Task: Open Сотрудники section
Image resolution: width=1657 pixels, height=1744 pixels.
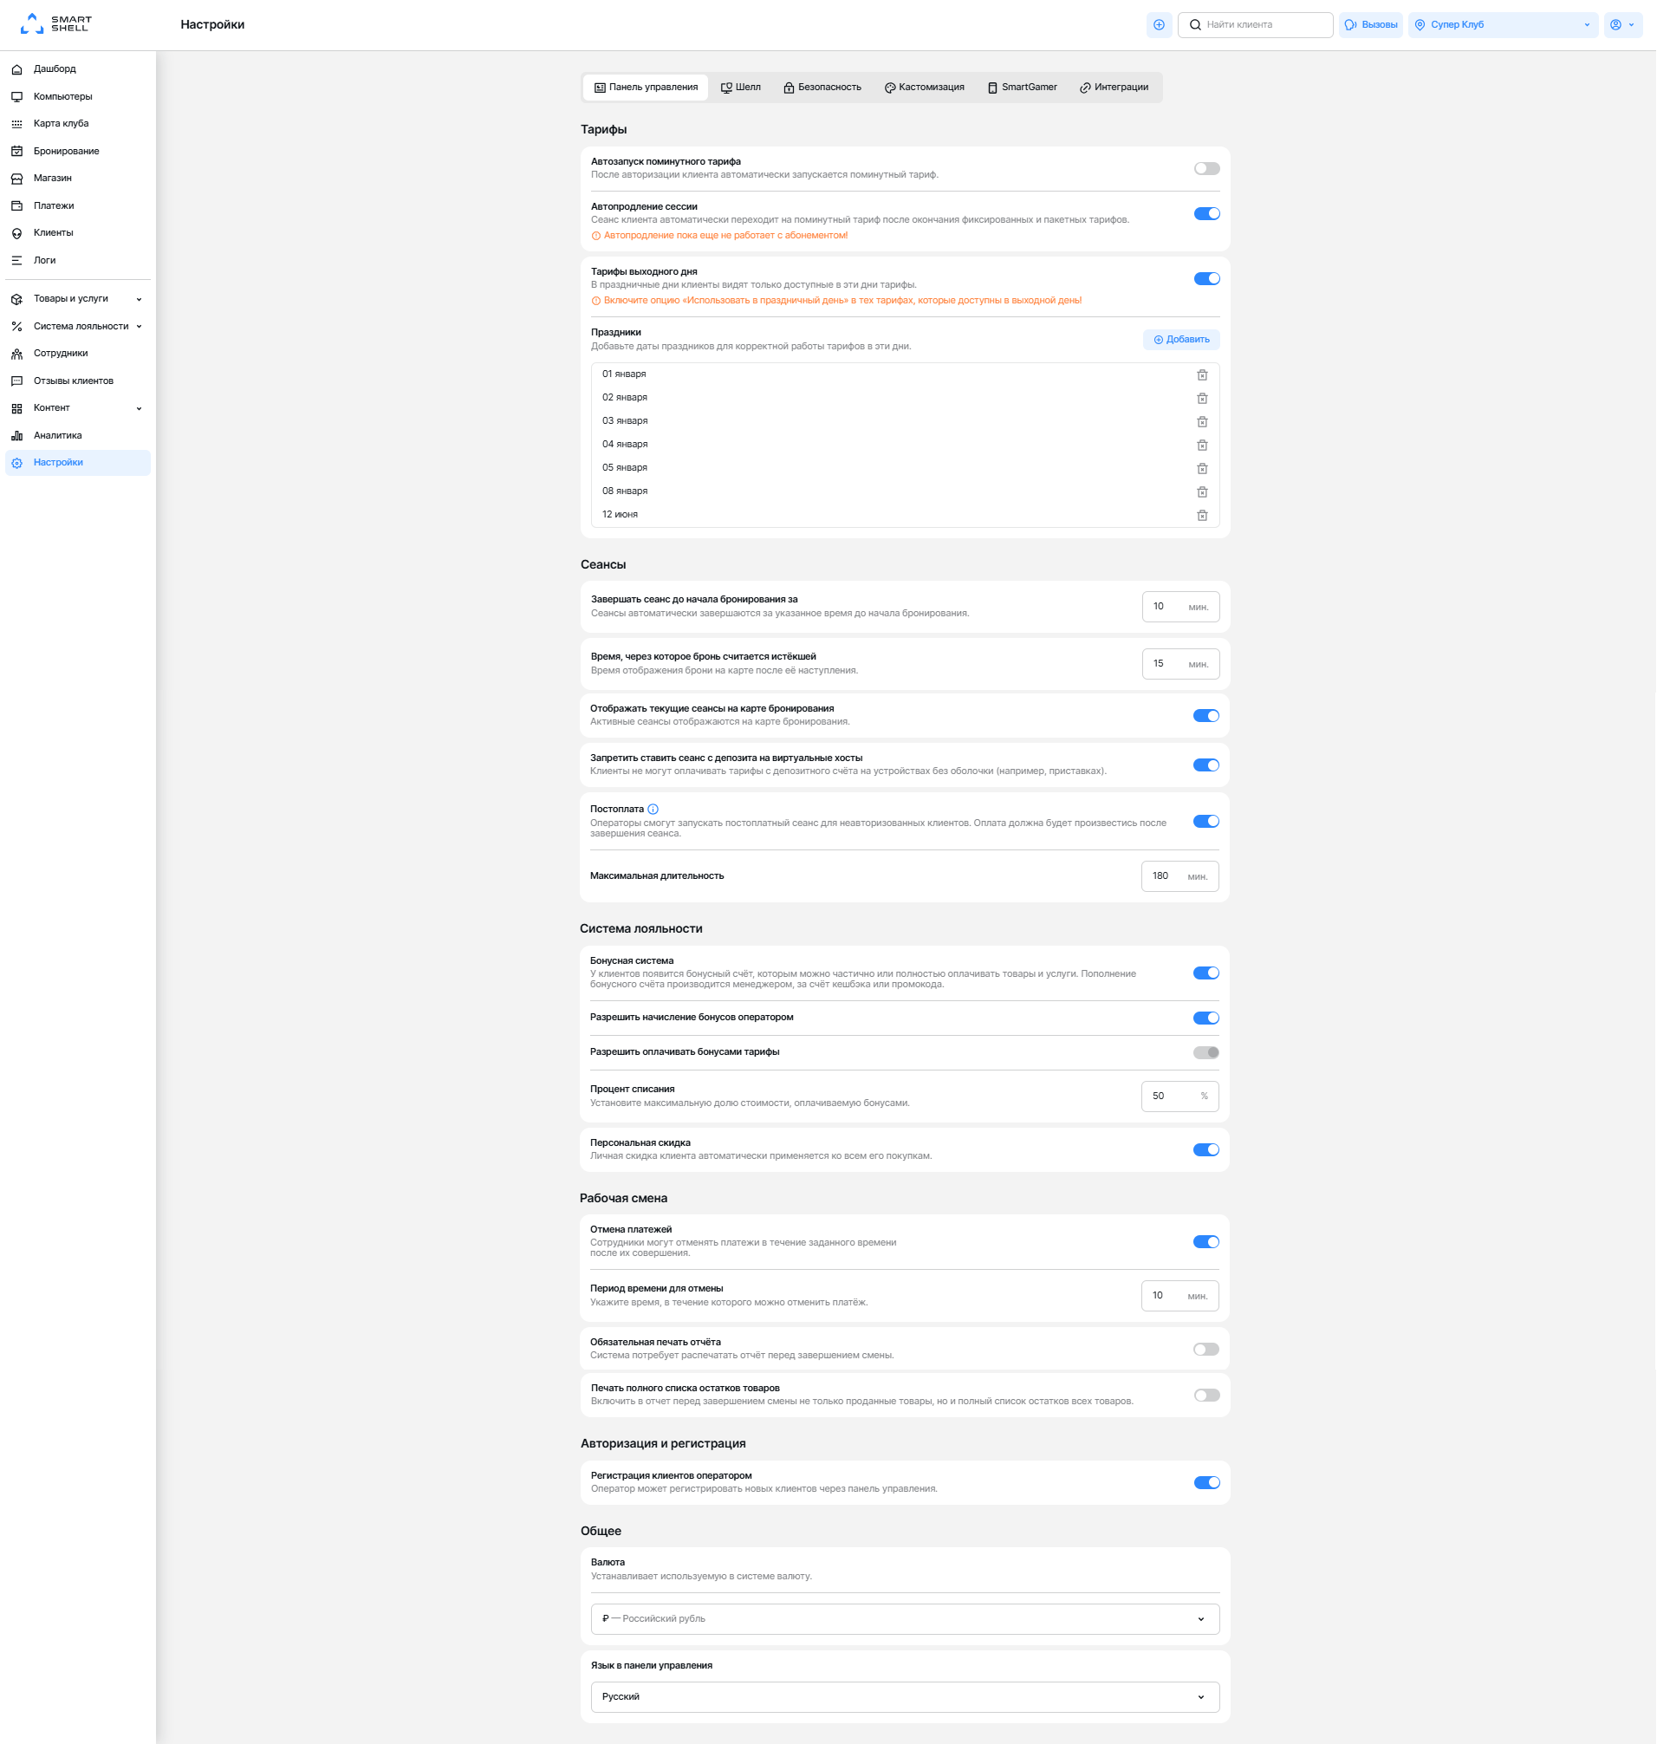Action: click(x=78, y=354)
